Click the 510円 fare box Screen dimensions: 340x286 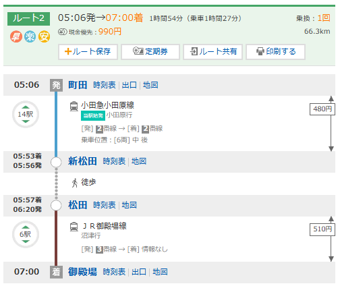point(322,229)
